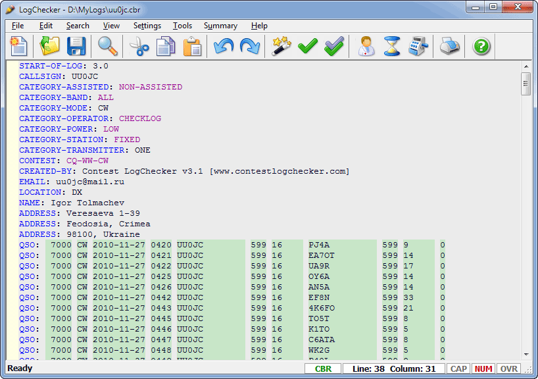This screenshot has height=379, width=538.
Task: Print the log with the printer icon
Action: pos(450,46)
